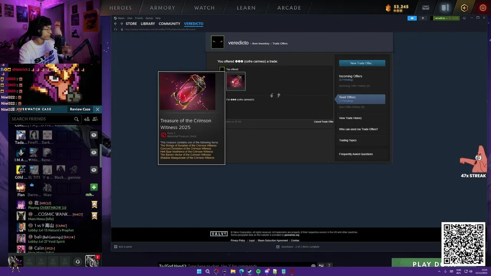
Task: Open Spotify from taskbar
Action: 258,271
